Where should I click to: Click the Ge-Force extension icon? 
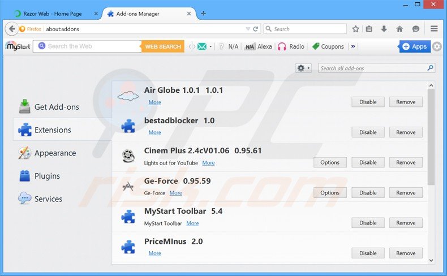coord(128,186)
